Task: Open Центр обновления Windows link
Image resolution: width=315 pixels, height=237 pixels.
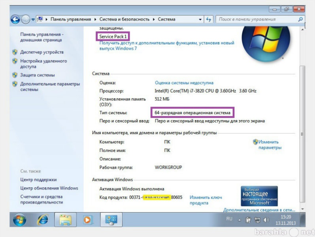Action: [49, 188]
